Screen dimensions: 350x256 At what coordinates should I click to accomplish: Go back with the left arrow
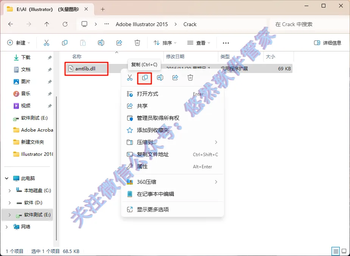[x=11, y=24]
